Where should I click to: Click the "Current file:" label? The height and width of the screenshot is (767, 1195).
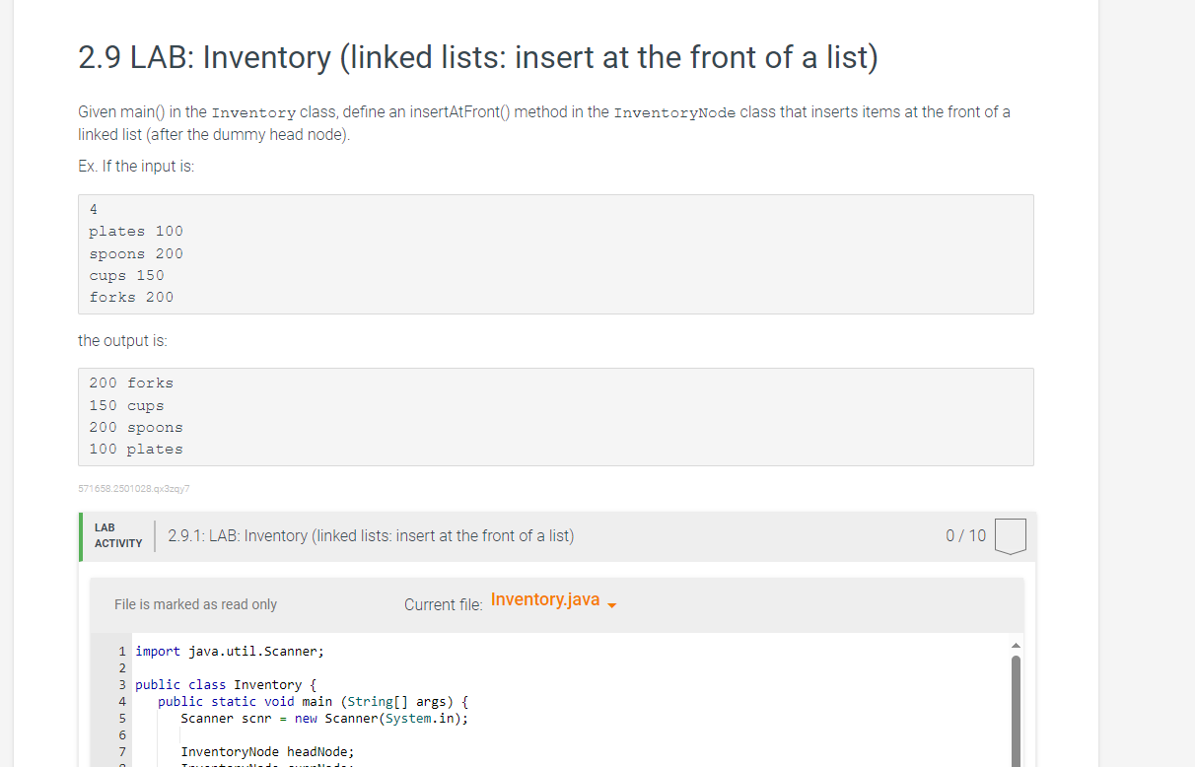click(x=444, y=604)
